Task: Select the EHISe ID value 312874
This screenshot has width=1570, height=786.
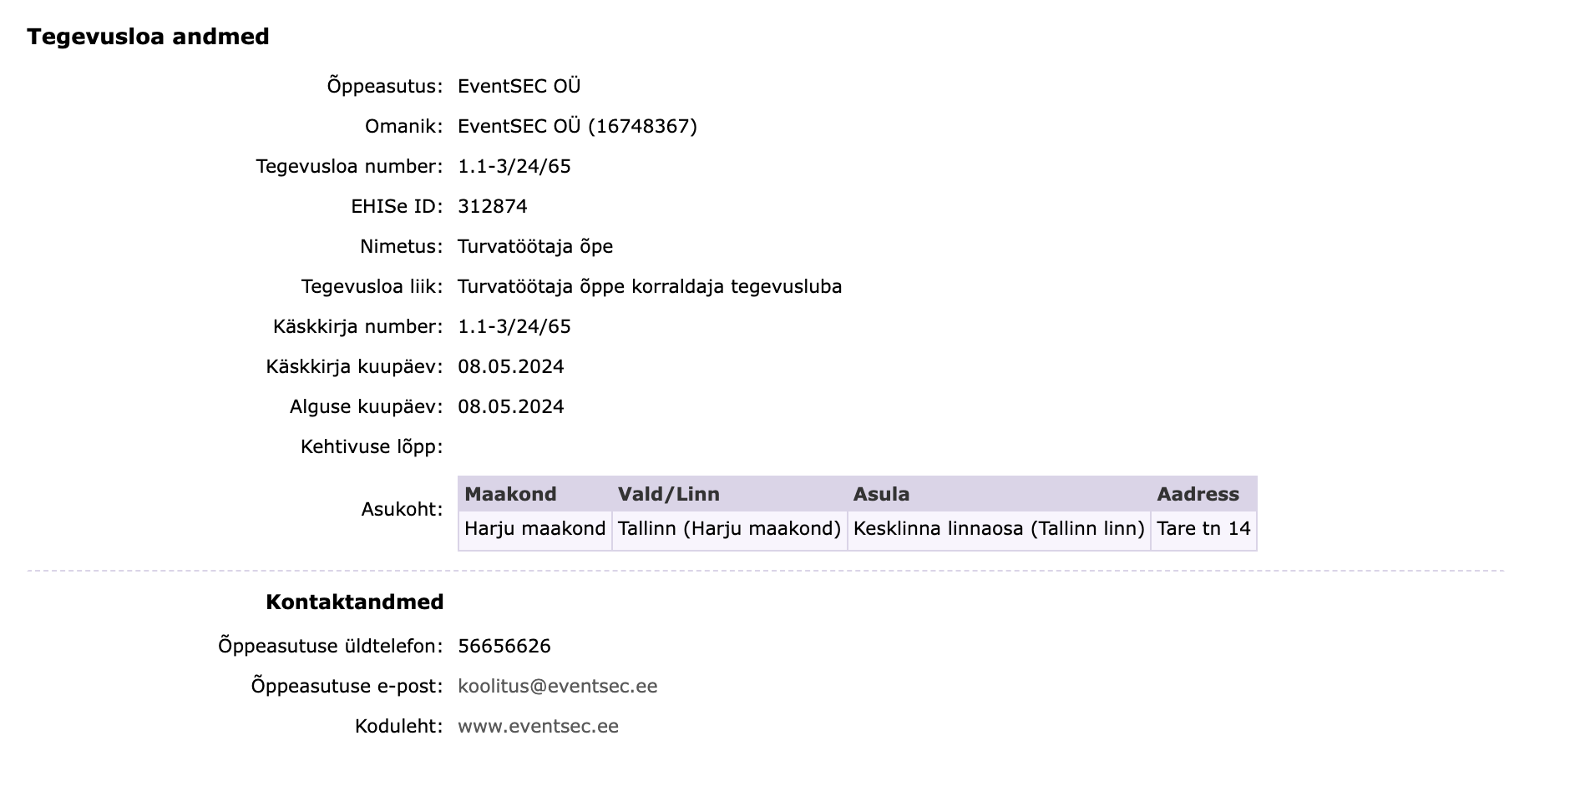Action: pos(493,206)
